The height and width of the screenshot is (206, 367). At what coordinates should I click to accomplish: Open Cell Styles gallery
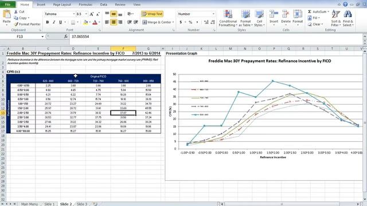[259, 18]
